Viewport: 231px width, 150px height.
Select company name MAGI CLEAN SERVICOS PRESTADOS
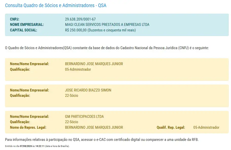pos(107,25)
